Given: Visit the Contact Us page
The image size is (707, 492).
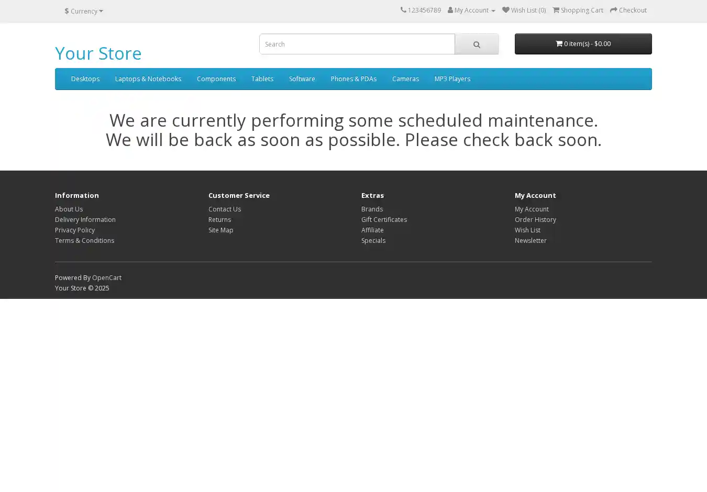Looking at the screenshot, I should 225,209.
